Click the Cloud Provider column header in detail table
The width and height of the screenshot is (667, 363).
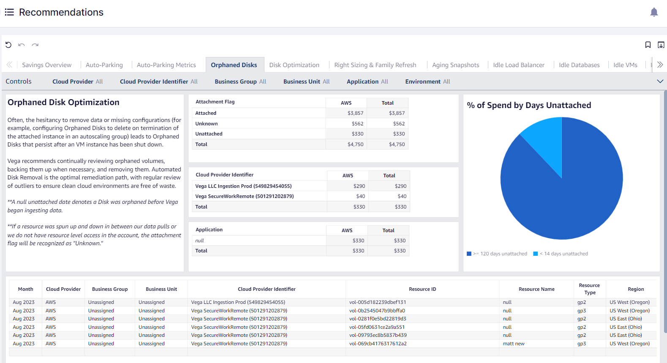coord(63,289)
